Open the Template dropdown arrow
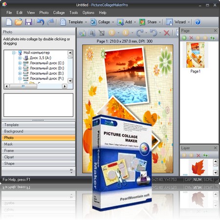Image resolution: width=220 pixels, height=220 pixels. coord(86,22)
